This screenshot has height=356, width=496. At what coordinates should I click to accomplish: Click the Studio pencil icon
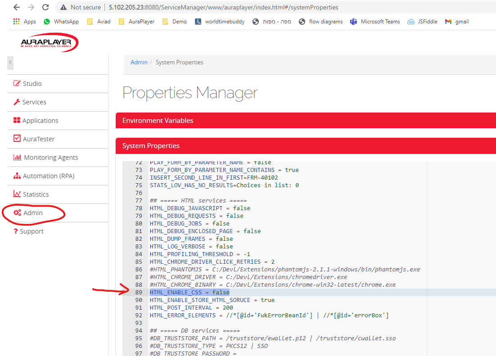pos(17,83)
